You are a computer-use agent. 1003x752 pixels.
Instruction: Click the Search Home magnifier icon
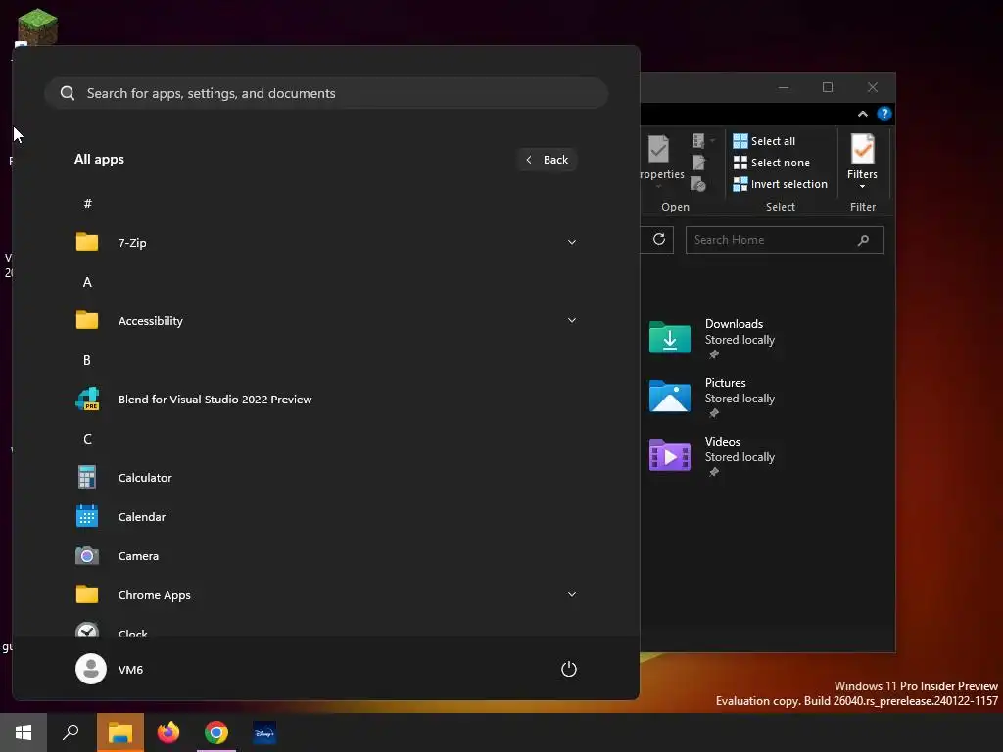pos(864,240)
